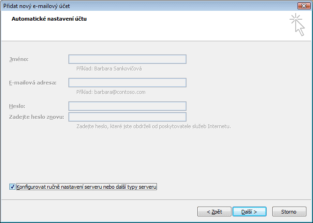
Task: Click the Konfigurovat ručně nastavení serveru label text
Action: pyautogui.click(x=86, y=187)
